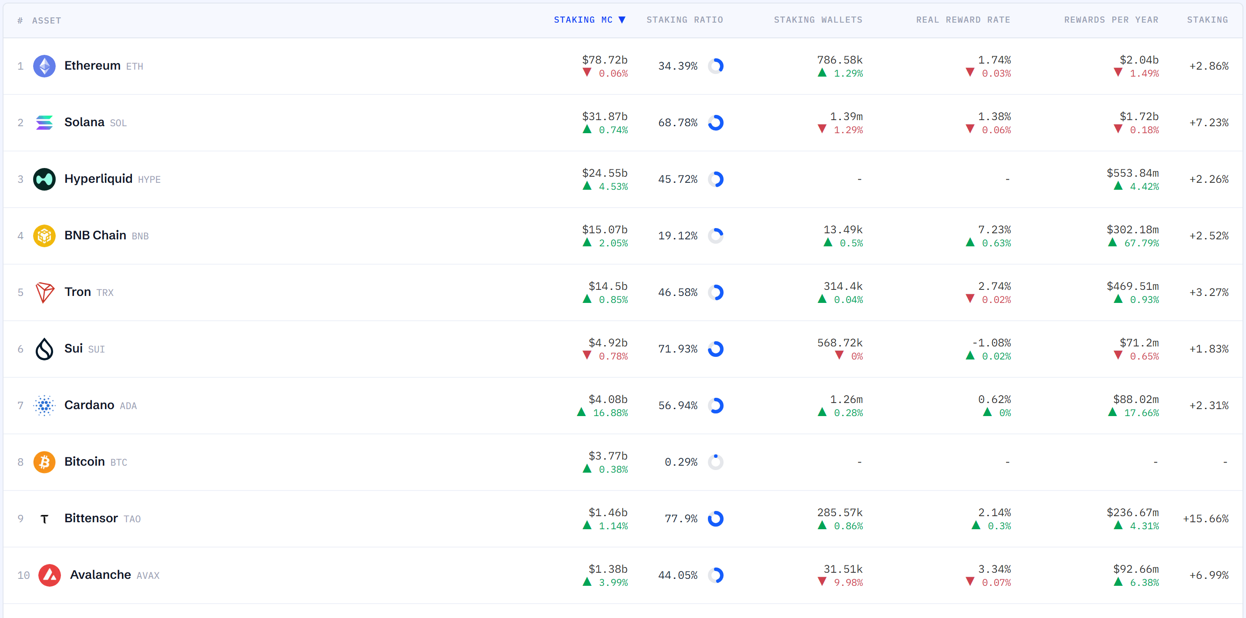Screen dimensions: 1246x618
Task: Click the Bittensor logo icon
Action: pos(44,518)
